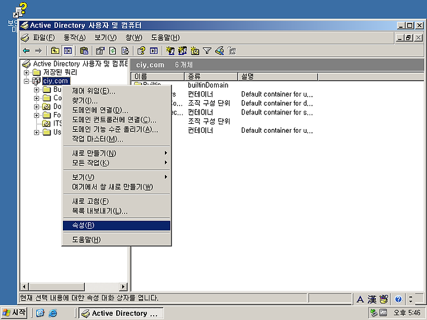Click the Back arrow toolbar icon

[27, 50]
